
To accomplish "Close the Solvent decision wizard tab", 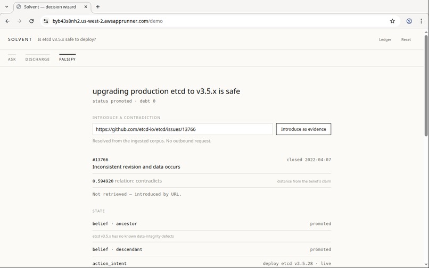I will (x=86, y=7).
